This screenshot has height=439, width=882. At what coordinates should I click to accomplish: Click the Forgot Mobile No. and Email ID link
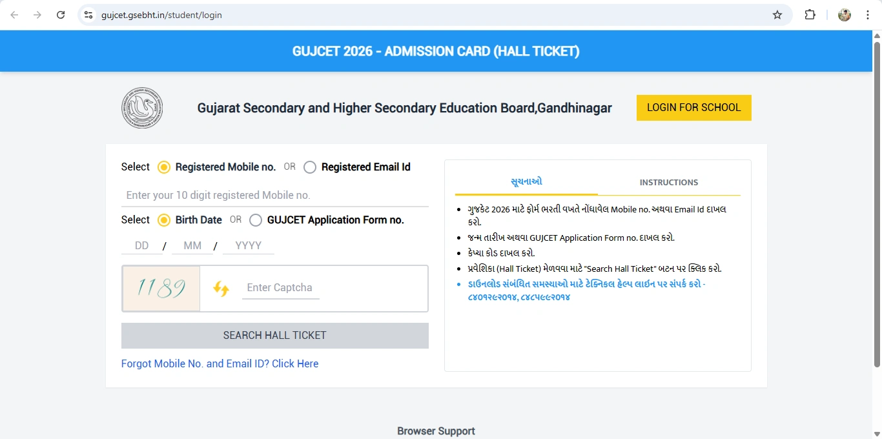220,363
